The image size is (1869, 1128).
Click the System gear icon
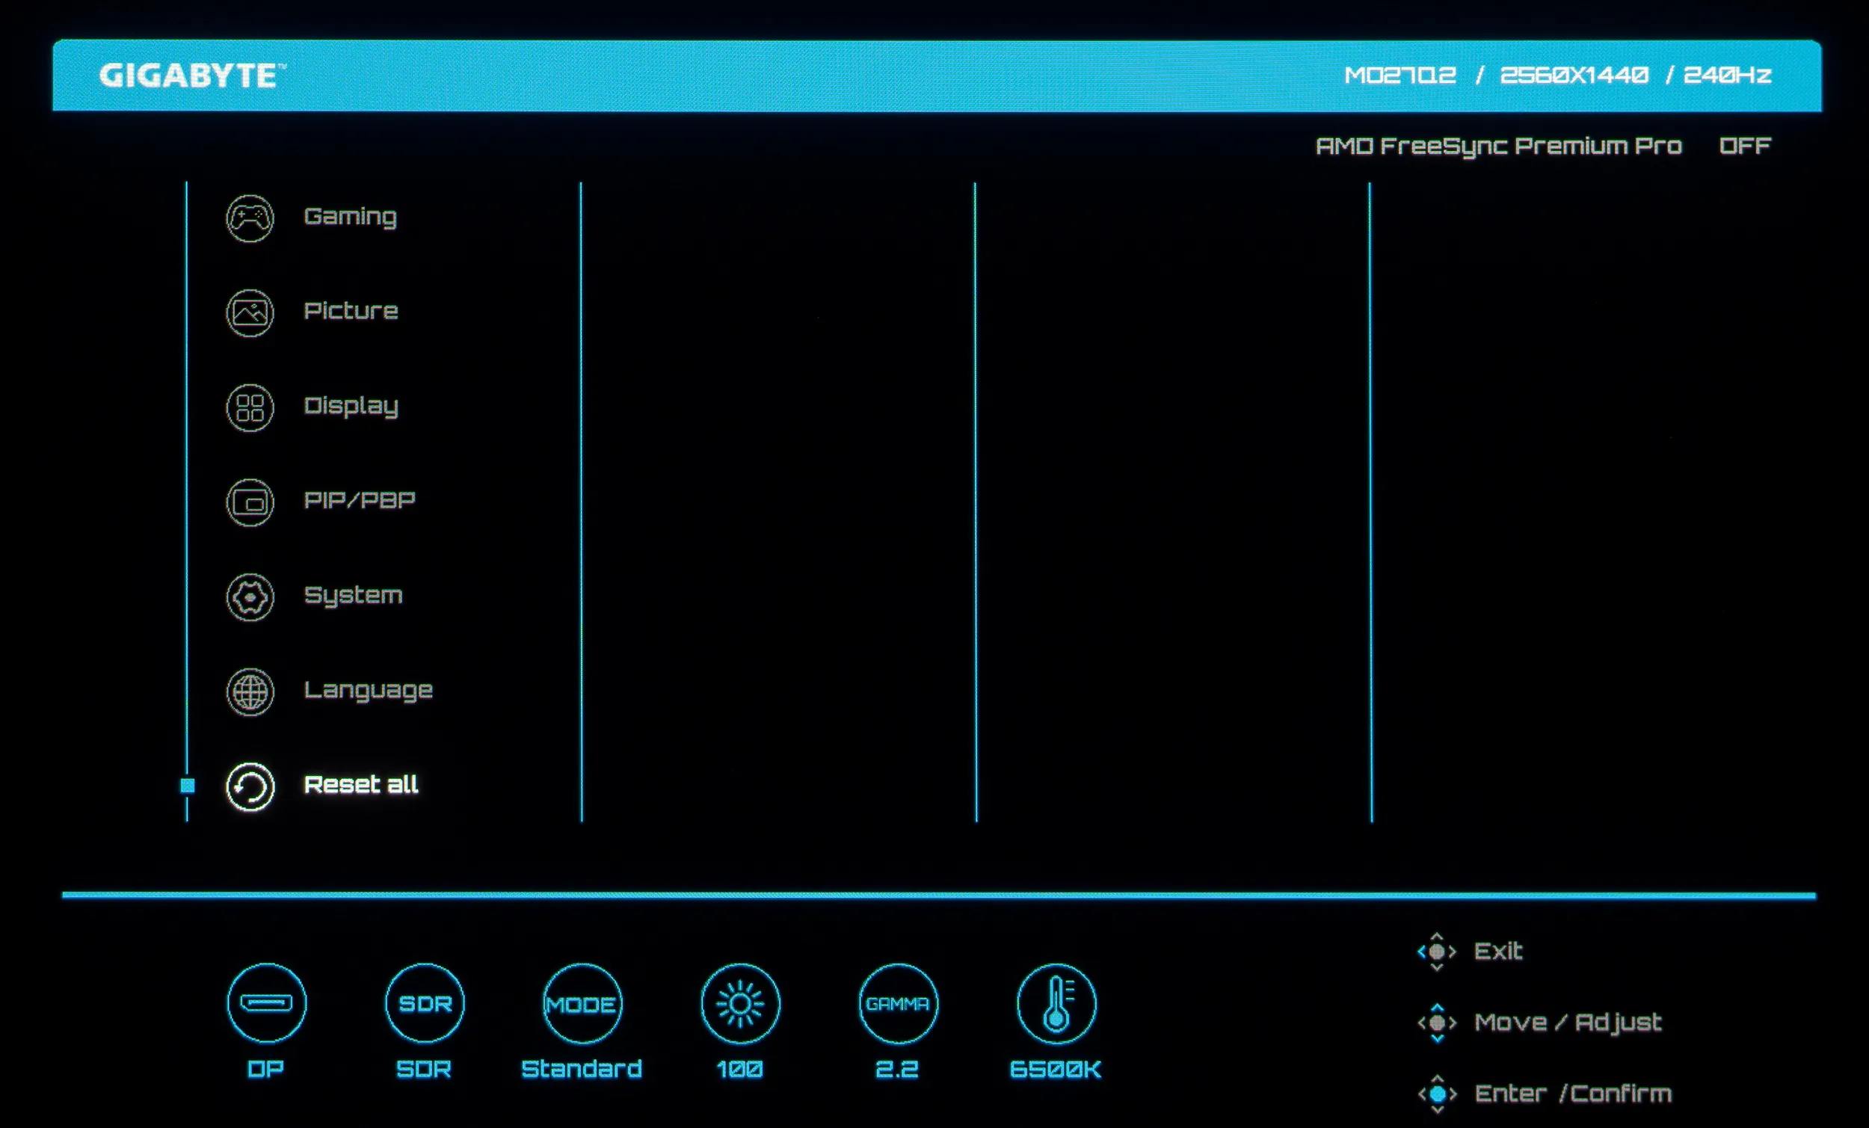coord(250,597)
